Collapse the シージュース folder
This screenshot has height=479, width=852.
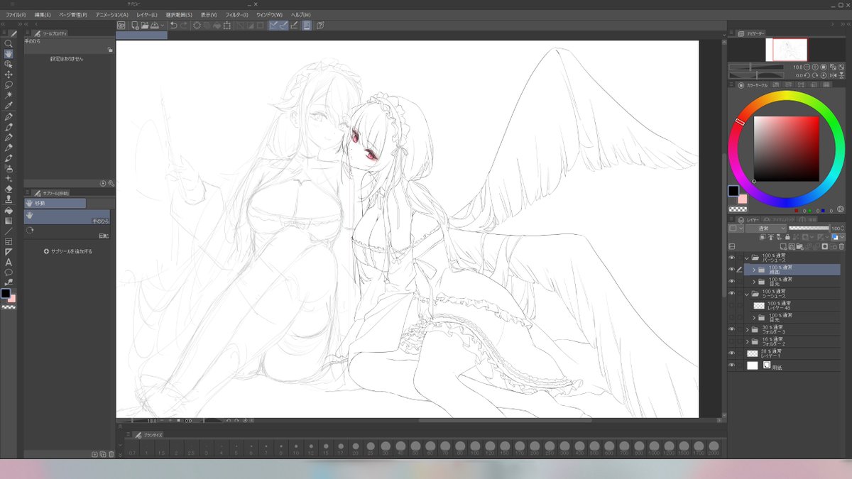(x=747, y=293)
